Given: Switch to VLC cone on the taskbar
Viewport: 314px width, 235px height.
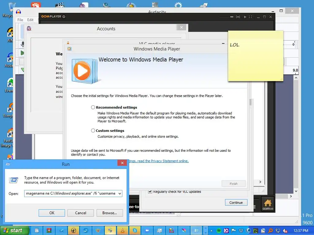Looking at the screenshot, I should tap(123, 231).
